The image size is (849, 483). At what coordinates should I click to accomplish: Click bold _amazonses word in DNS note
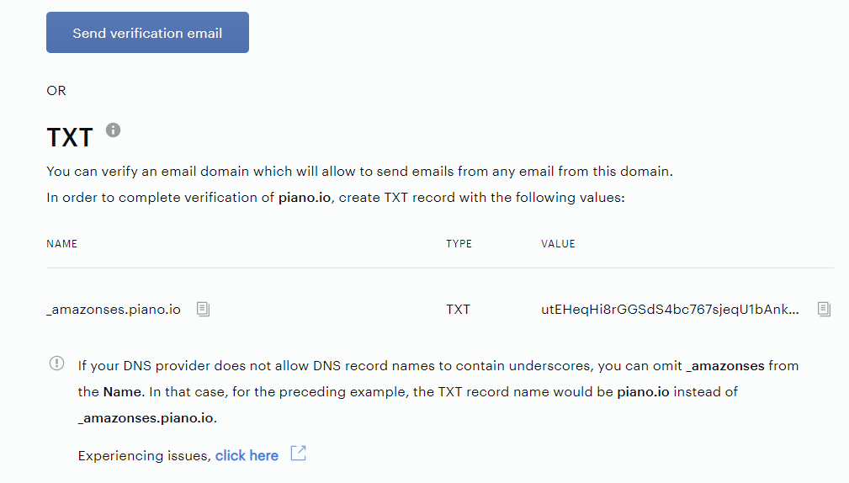pos(725,366)
